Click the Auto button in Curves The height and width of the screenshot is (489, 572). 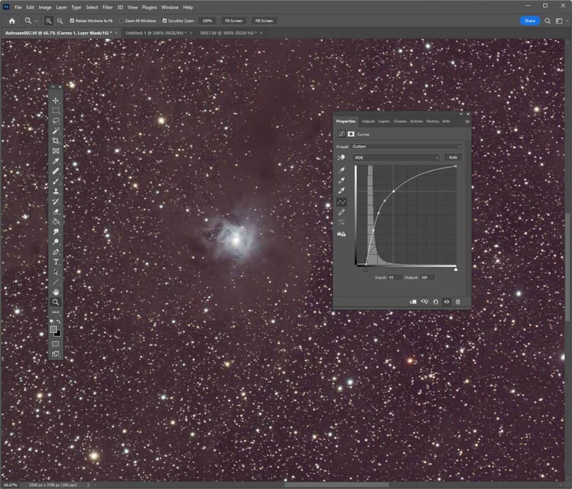(x=453, y=157)
